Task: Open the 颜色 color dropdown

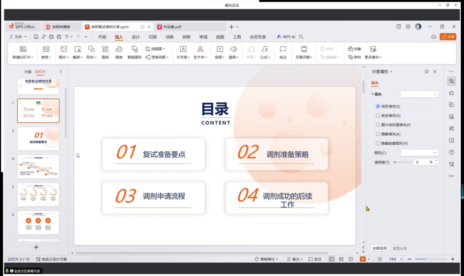Action: [419, 153]
